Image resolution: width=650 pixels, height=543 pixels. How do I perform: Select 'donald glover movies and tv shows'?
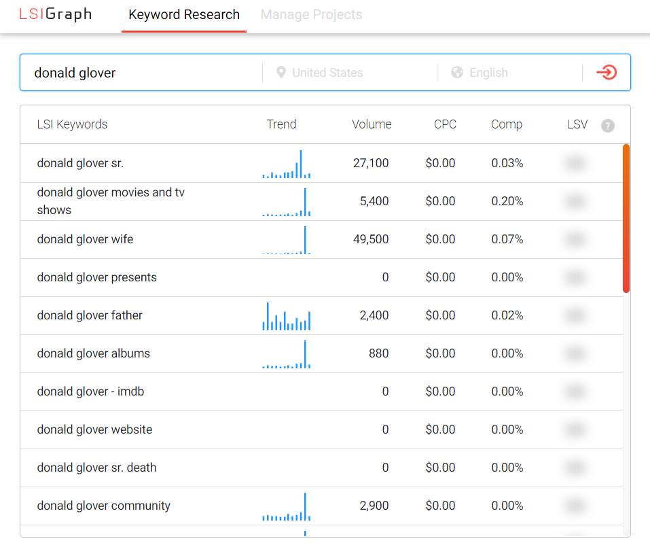(111, 201)
